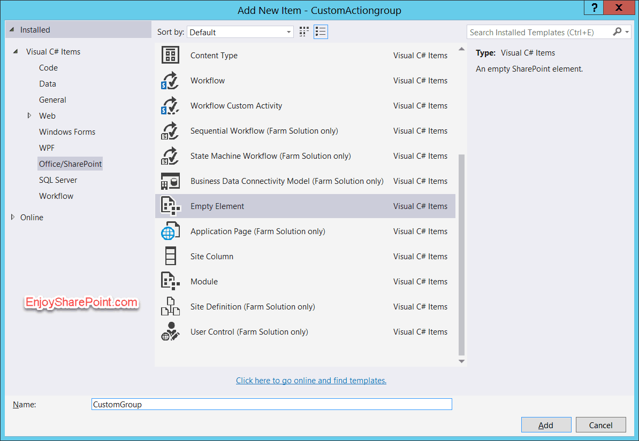Open search options dropdown arrow
Screen dimensions: 639x441
pyautogui.click(x=627, y=32)
